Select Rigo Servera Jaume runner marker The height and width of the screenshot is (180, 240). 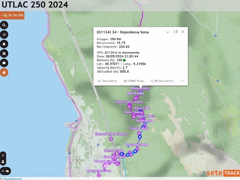coord(129,106)
